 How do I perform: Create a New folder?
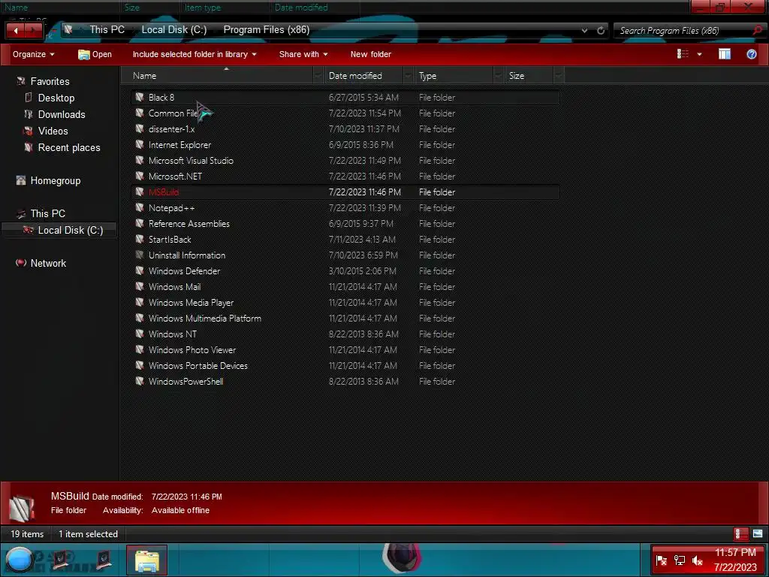371,54
